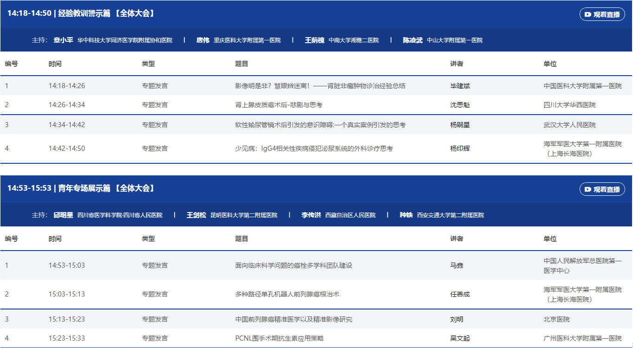Click the video camera icon for the 14:53-15:53 session
Viewport: 633px width, 348px height.
[x=588, y=189]
